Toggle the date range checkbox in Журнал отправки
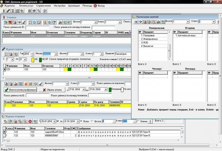This screenshot has height=151, width=222. coord(58,121)
